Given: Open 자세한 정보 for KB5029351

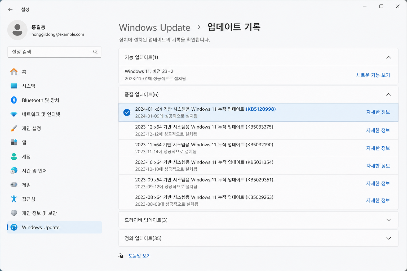Looking at the screenshot, I should click(378, 183).
